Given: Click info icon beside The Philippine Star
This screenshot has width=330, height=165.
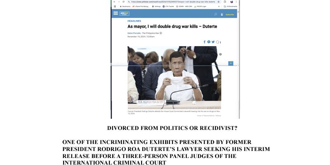Looking at the screenshot, I should click(161, 33).
